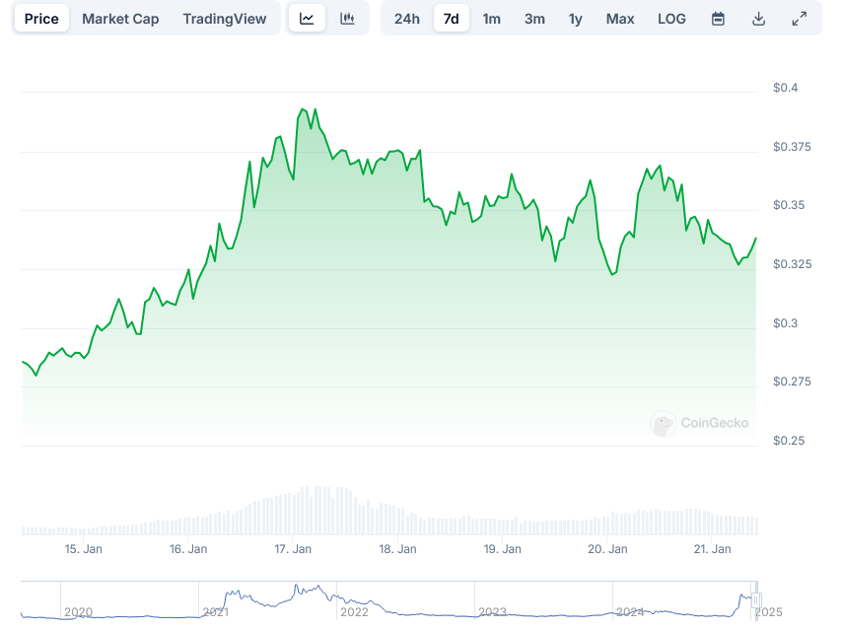
Task: Toggle LOG scale on the chart
Action: click(671, 19)
